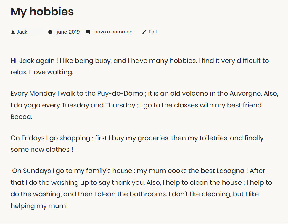Click the clock icon before the date
Screen dimensions: 288x224
pyautogui.click(x=50, y=32)
